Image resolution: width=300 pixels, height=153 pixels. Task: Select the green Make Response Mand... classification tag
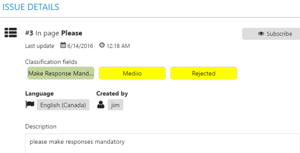point(61,73)
